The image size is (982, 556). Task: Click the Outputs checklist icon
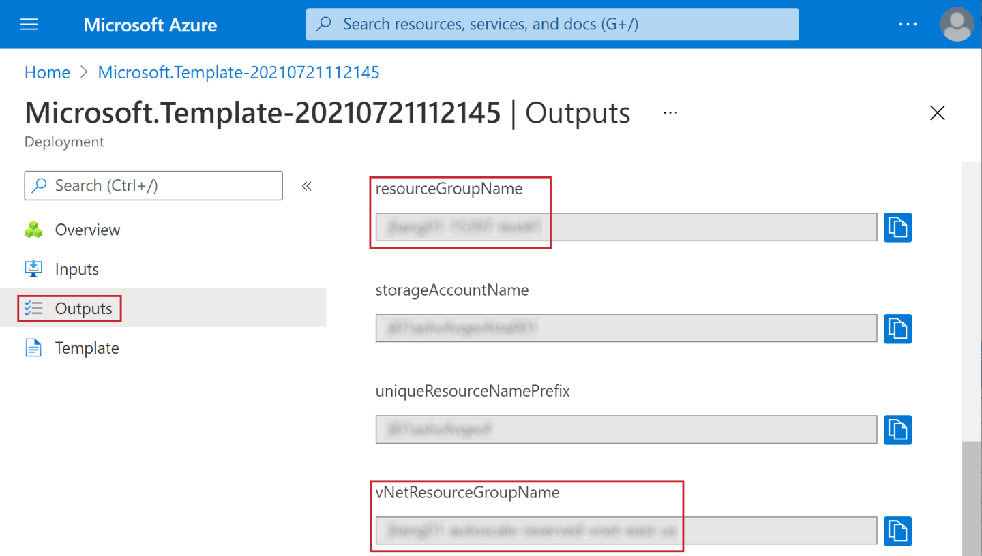coord(33,309)
